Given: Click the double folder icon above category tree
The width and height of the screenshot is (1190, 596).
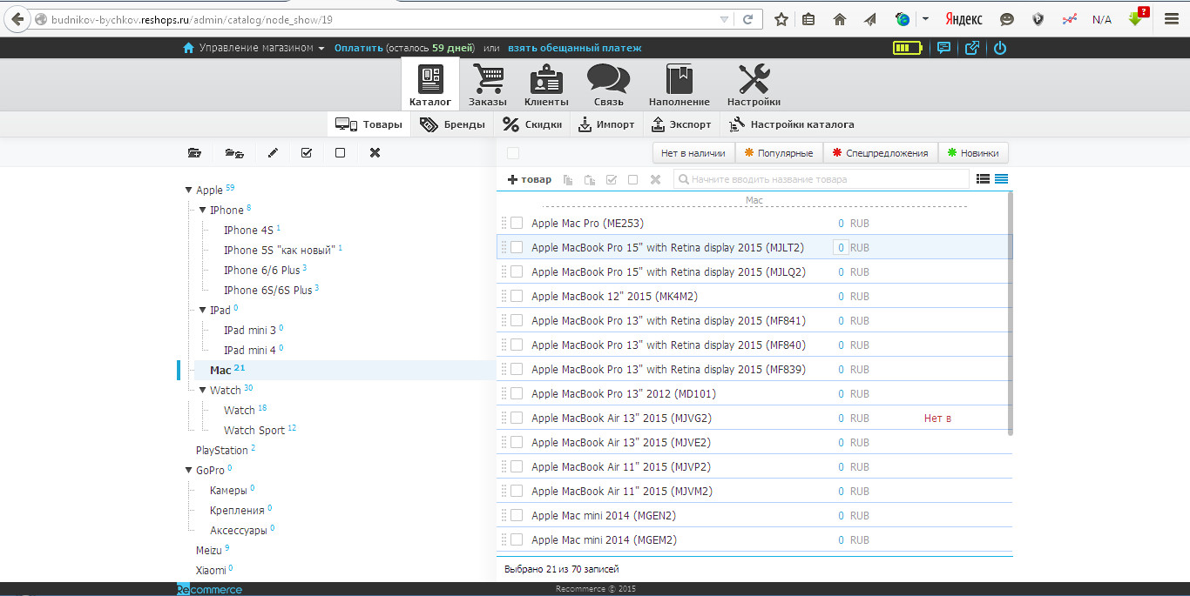Looking at the screenshot, I should pos(234,153).
